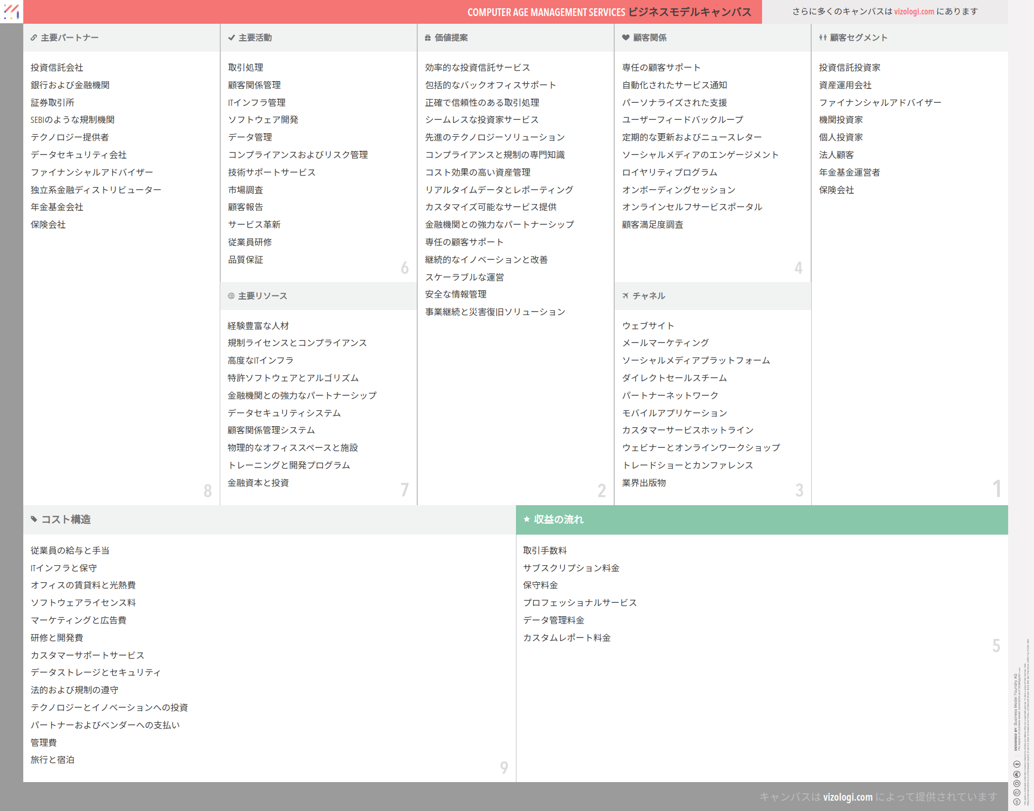1034x811 pixels.
Task: Click the globe icon beside 主要リソース
Action: [231, 296]
